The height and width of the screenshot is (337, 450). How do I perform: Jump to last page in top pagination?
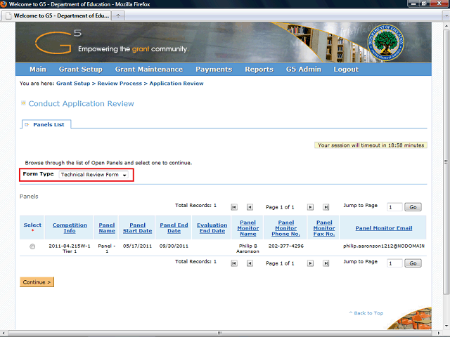tap(326, 207)
